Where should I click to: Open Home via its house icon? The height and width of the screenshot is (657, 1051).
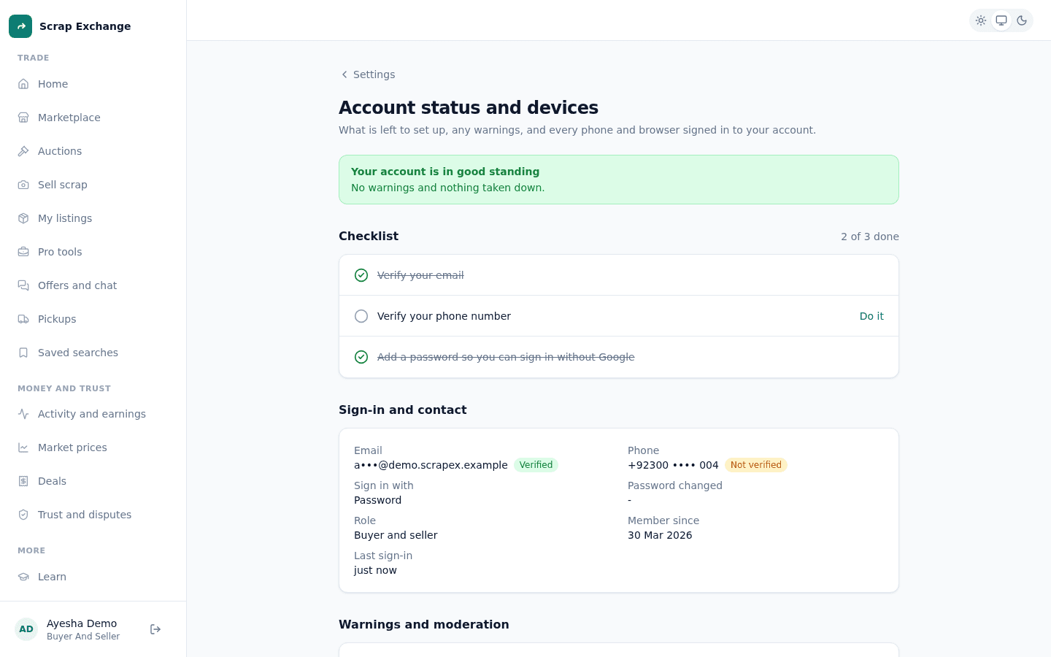23,84
